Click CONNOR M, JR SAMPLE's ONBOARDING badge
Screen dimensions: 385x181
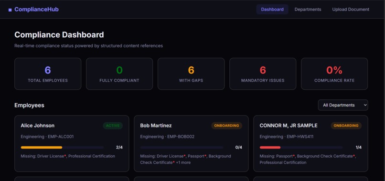pyautogui.click(x=346, y=126)
